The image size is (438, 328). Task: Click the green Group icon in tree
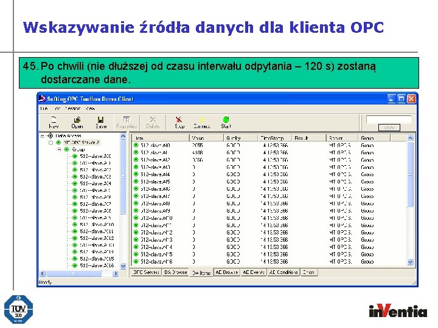[x=66, y=149]
